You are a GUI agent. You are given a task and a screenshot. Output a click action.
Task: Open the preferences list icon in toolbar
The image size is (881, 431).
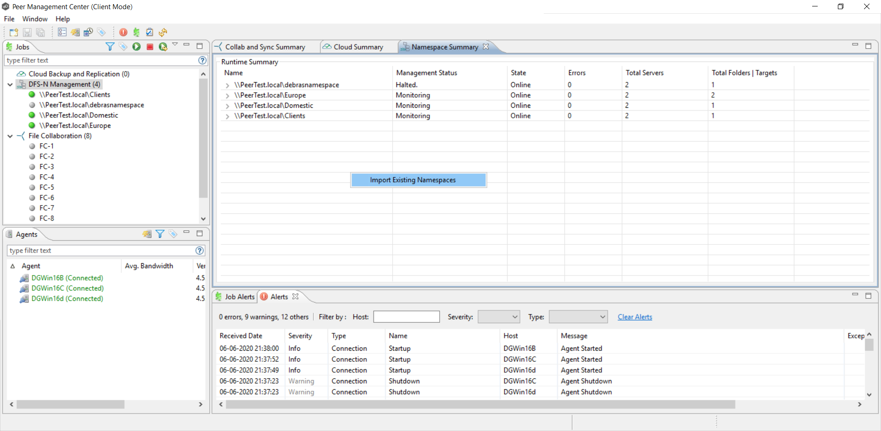pos(62,32)
